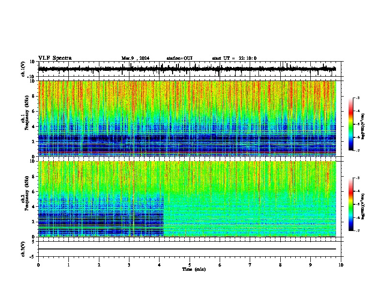Click the ch.3(V) axis label
Viewport: 384px width, 297px height.
(x=23, y=249)
